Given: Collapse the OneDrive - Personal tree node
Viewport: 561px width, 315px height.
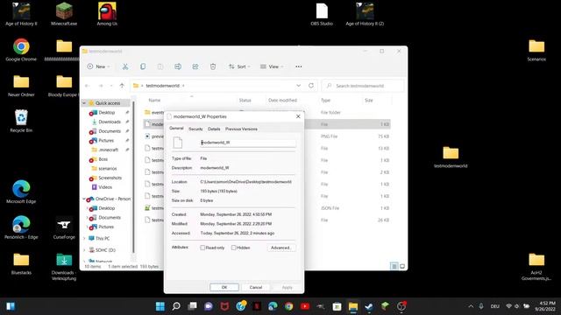Looking at the screenshot, I should (84, 199).
